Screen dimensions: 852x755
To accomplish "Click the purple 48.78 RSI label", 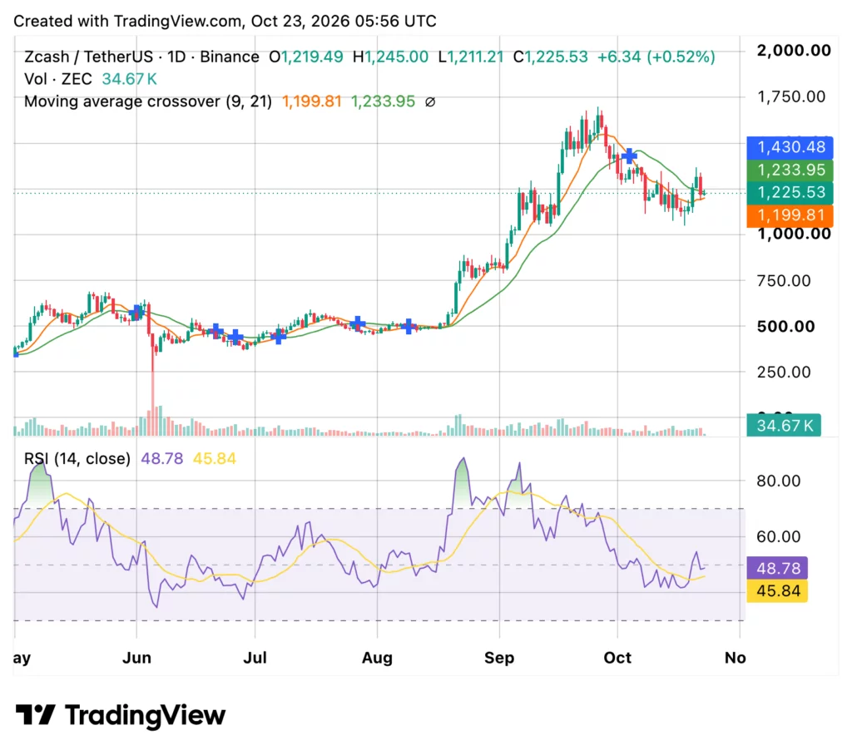I will pyautogui.click(x=778, y=568).
